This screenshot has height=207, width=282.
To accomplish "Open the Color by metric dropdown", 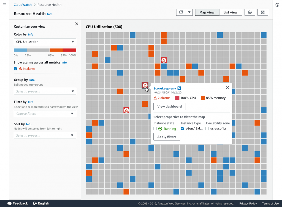I will (x=45, y=42).
